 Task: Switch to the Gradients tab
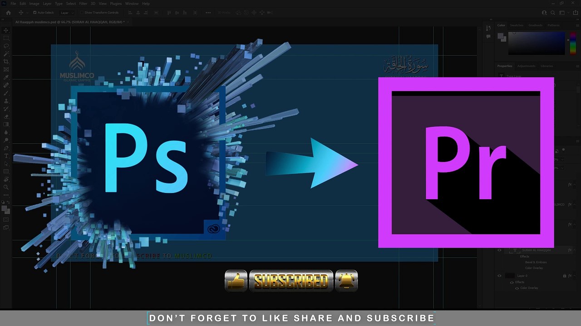coord(535,25)
